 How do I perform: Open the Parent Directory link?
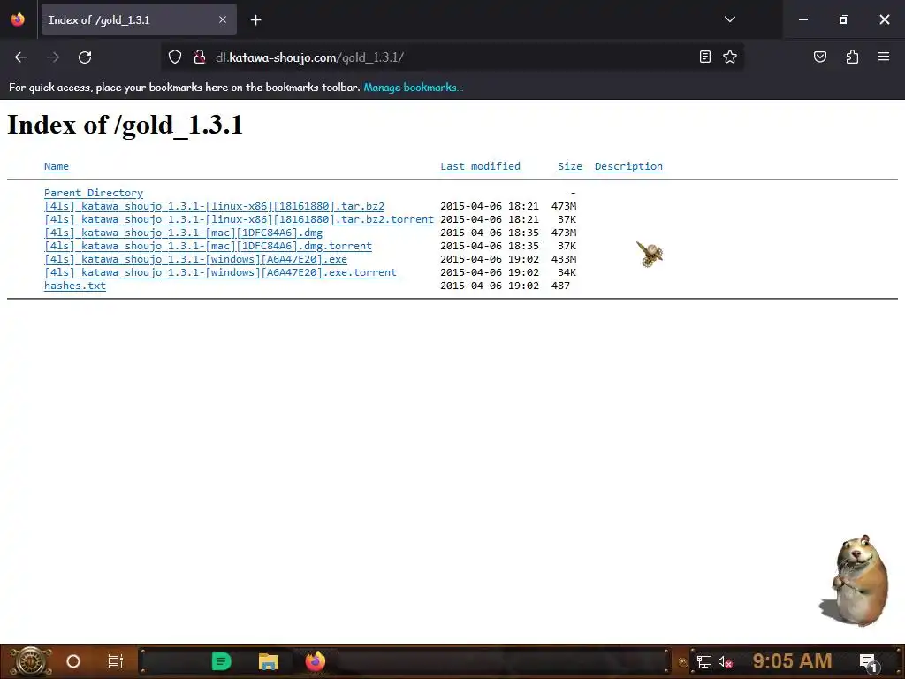tap(94, 193)
